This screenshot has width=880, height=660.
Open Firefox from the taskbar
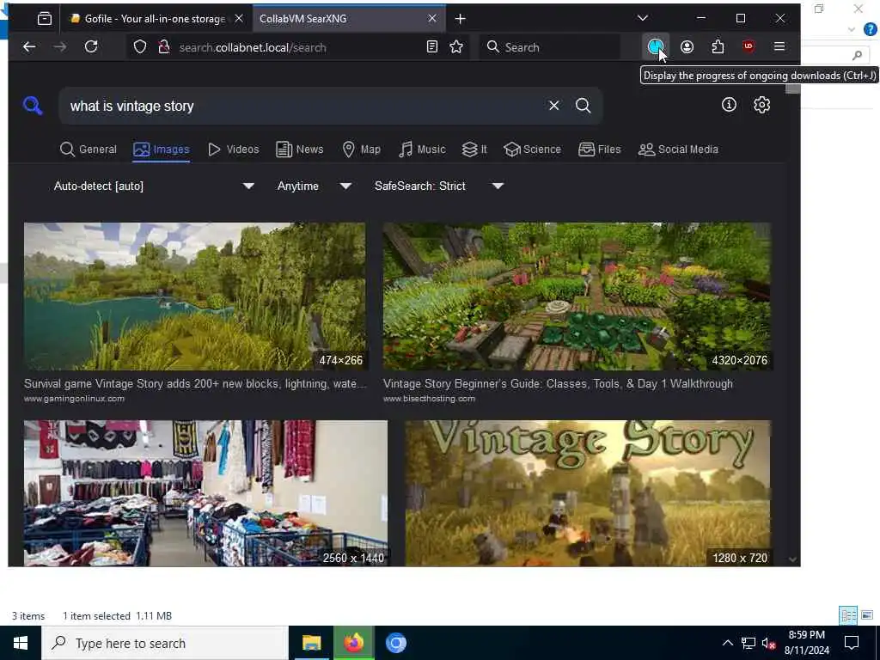pos(353,643)
